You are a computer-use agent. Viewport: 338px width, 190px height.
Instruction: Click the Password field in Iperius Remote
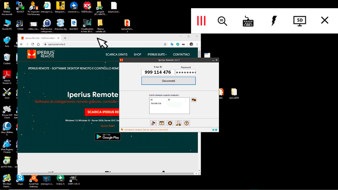pos(186,72)
